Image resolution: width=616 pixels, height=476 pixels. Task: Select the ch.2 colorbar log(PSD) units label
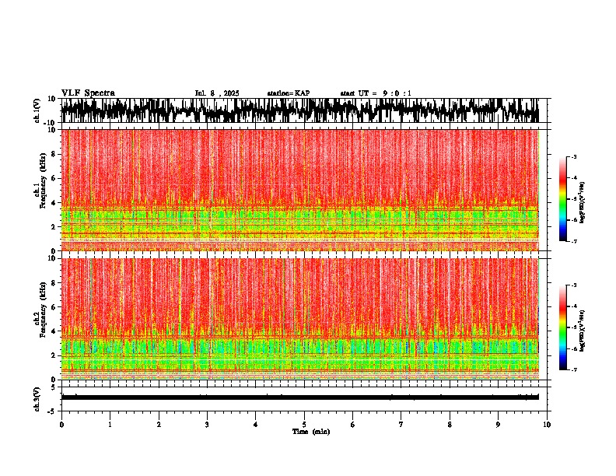pos(583,331)
